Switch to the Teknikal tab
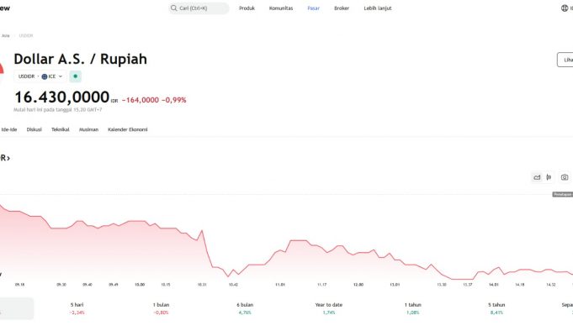Viewport: 573px width, 336px height. click(61, 129)
